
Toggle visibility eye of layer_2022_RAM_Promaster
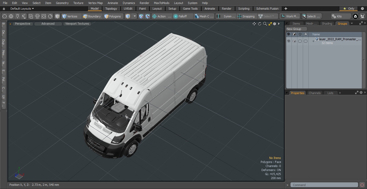tap(289, 41)
